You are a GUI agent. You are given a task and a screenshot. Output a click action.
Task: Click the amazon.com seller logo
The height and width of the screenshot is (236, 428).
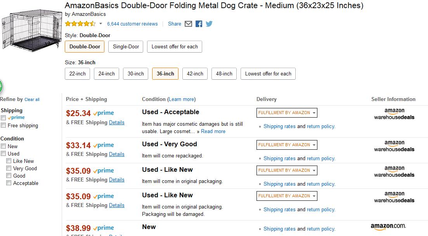[388, 226]
